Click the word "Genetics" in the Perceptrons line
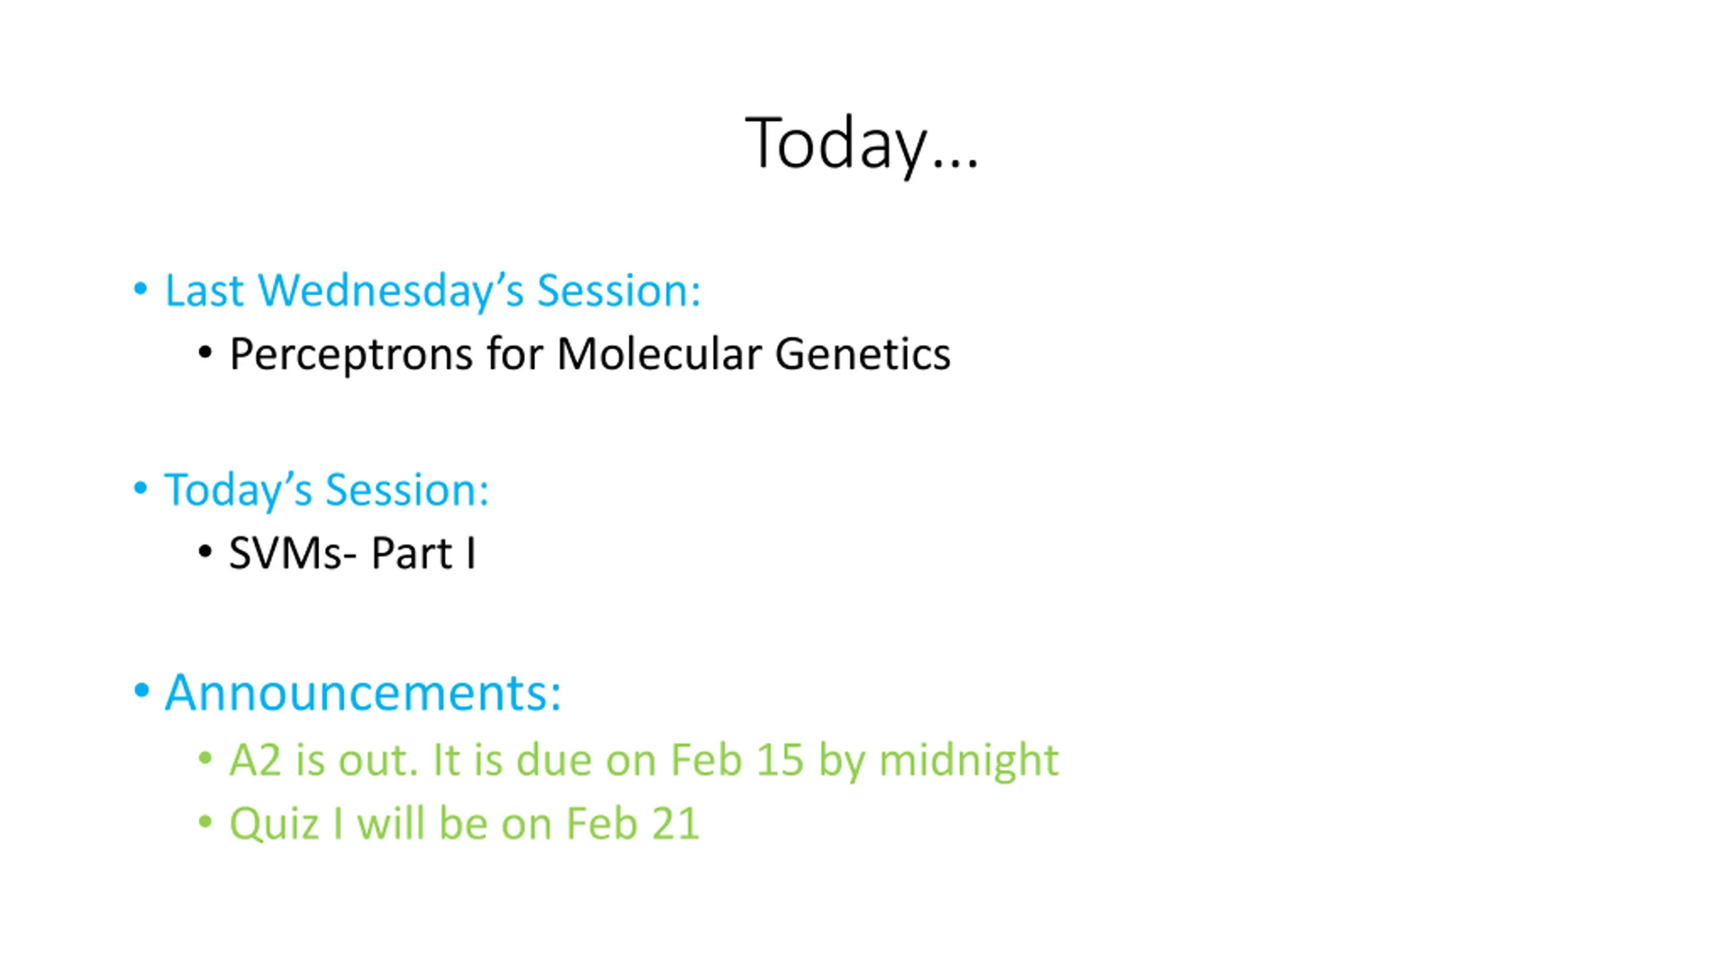This screenshot has height=971, width=1727. click(863, 354)
